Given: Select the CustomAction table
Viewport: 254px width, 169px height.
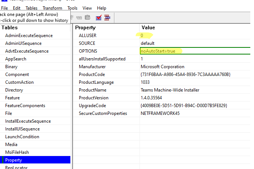Looking at the screenshot, I should coord(19,82).
